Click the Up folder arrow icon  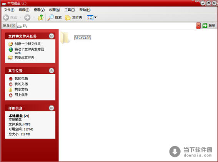tap(41, 17)
